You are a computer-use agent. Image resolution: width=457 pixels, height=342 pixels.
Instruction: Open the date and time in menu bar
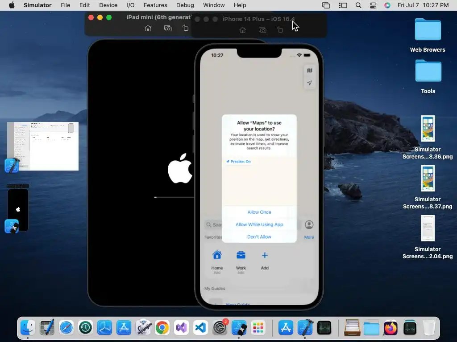pyautogui.click(x=423, y=5)
